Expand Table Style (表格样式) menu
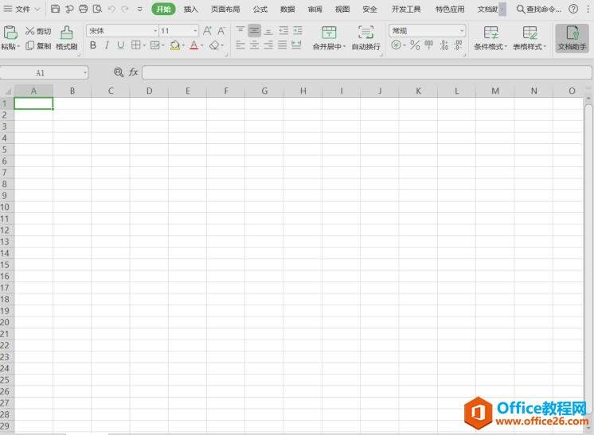The height and width of the screenshot is (435, 594). 545,47
